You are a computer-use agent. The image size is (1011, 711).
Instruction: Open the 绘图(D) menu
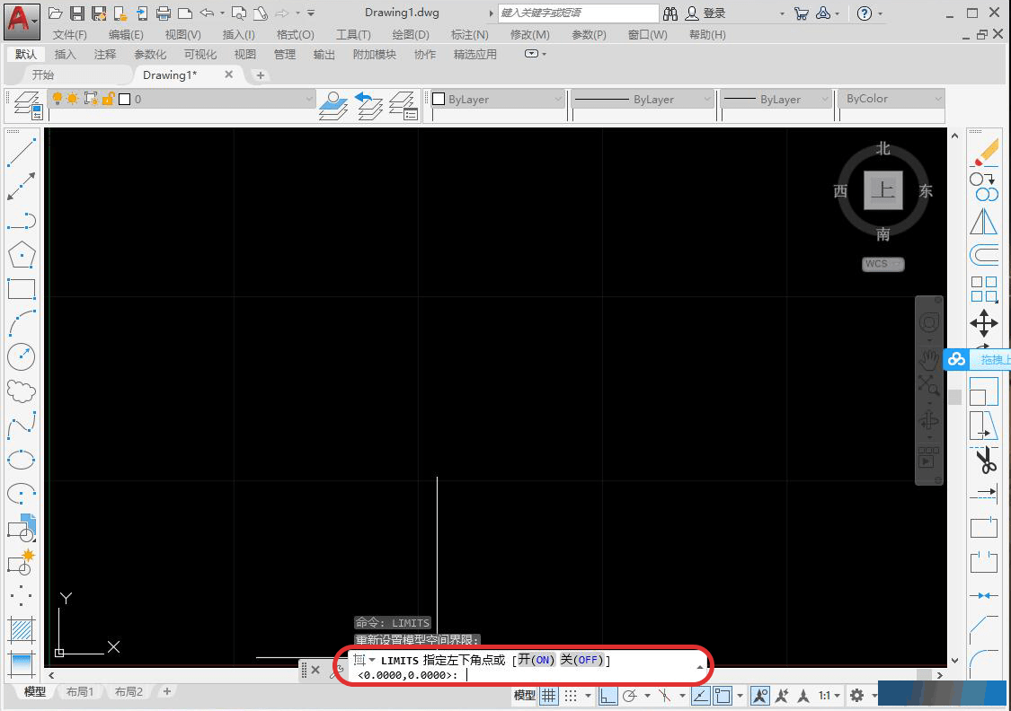coord(411,35)
